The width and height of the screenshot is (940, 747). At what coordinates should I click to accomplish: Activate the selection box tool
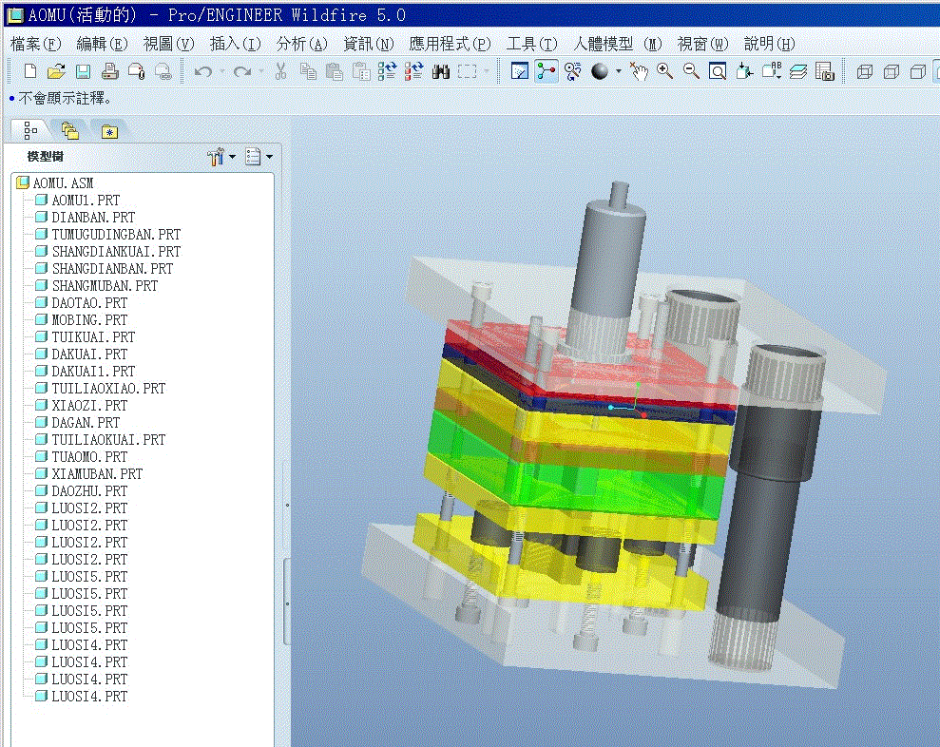tap(467, 71)
